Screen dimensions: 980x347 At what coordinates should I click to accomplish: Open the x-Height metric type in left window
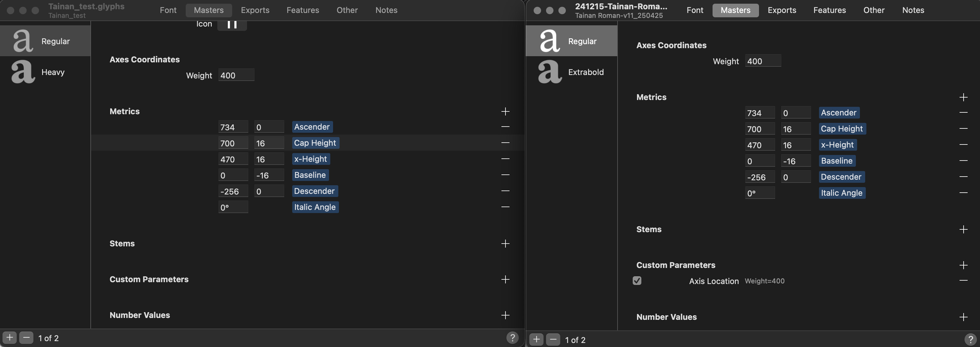pos(310,159)
